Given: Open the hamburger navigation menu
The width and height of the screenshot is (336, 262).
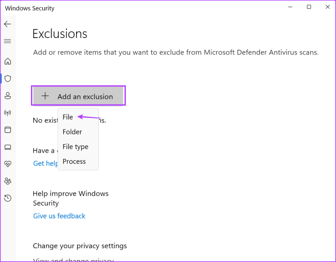Looking at the screenshot, I should 8,41.
